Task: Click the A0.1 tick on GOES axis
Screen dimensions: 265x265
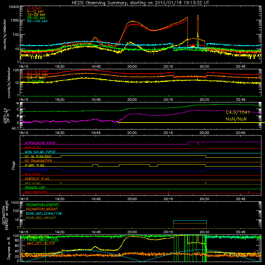Action: 15,129
